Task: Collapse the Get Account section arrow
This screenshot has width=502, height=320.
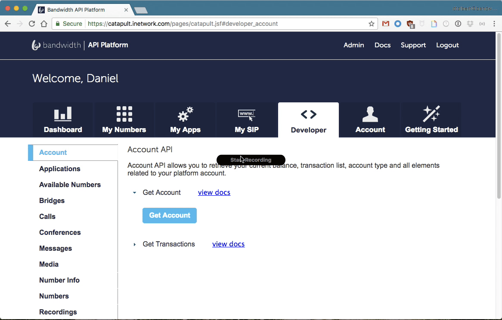Action: pos(134,192)
